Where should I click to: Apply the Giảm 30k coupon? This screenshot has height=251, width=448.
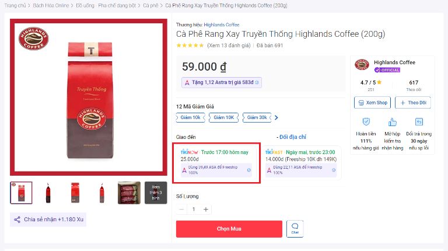click(x=257, y=117)
